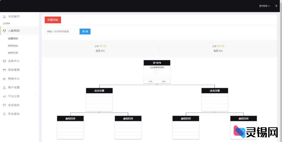Click the home icon beside 会员首页

[x=4, y=17]
